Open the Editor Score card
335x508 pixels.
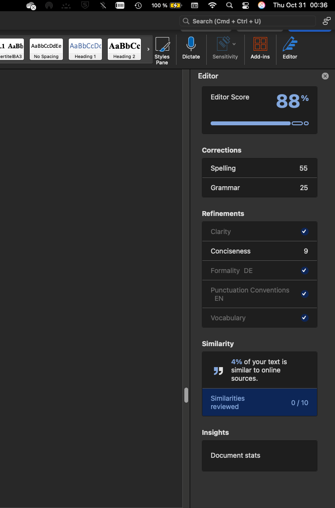coord(259,110)
